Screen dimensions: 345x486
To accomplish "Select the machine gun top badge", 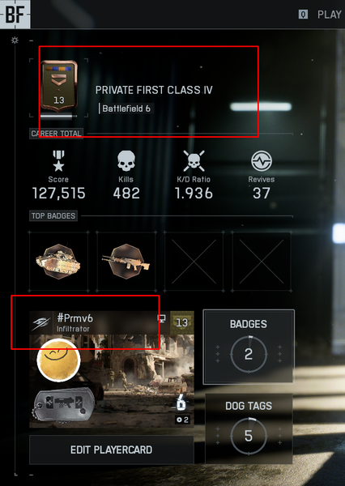I will click(x=126, y=262).
